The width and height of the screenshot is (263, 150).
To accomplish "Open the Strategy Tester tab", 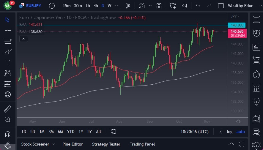I will point(106,144).
